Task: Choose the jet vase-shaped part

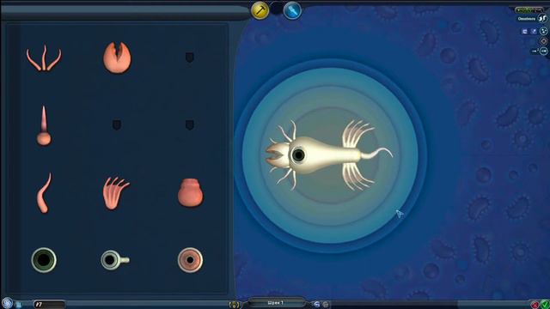Action: pyautogui.click(x=190, y=192)
